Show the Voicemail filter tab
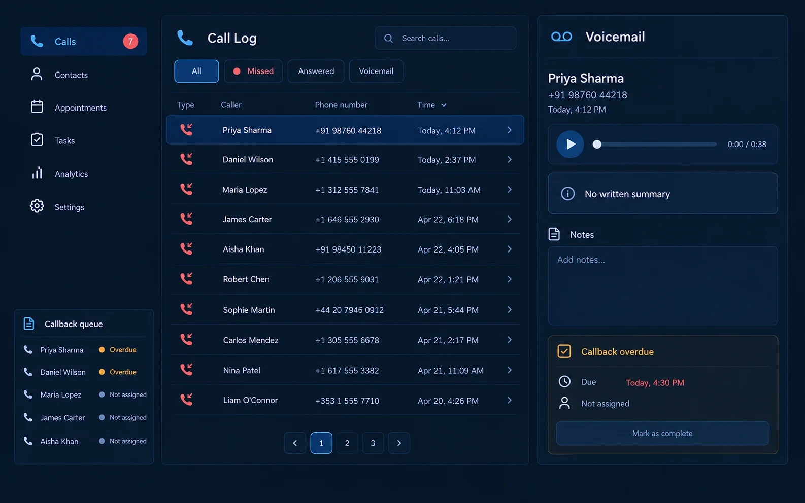Viewport: 805px width, 503px height. click(376, 71)
